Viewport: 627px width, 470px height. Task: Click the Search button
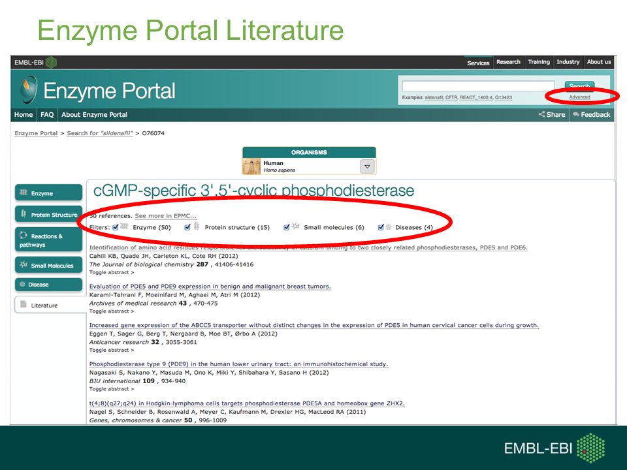pos(579,86)
